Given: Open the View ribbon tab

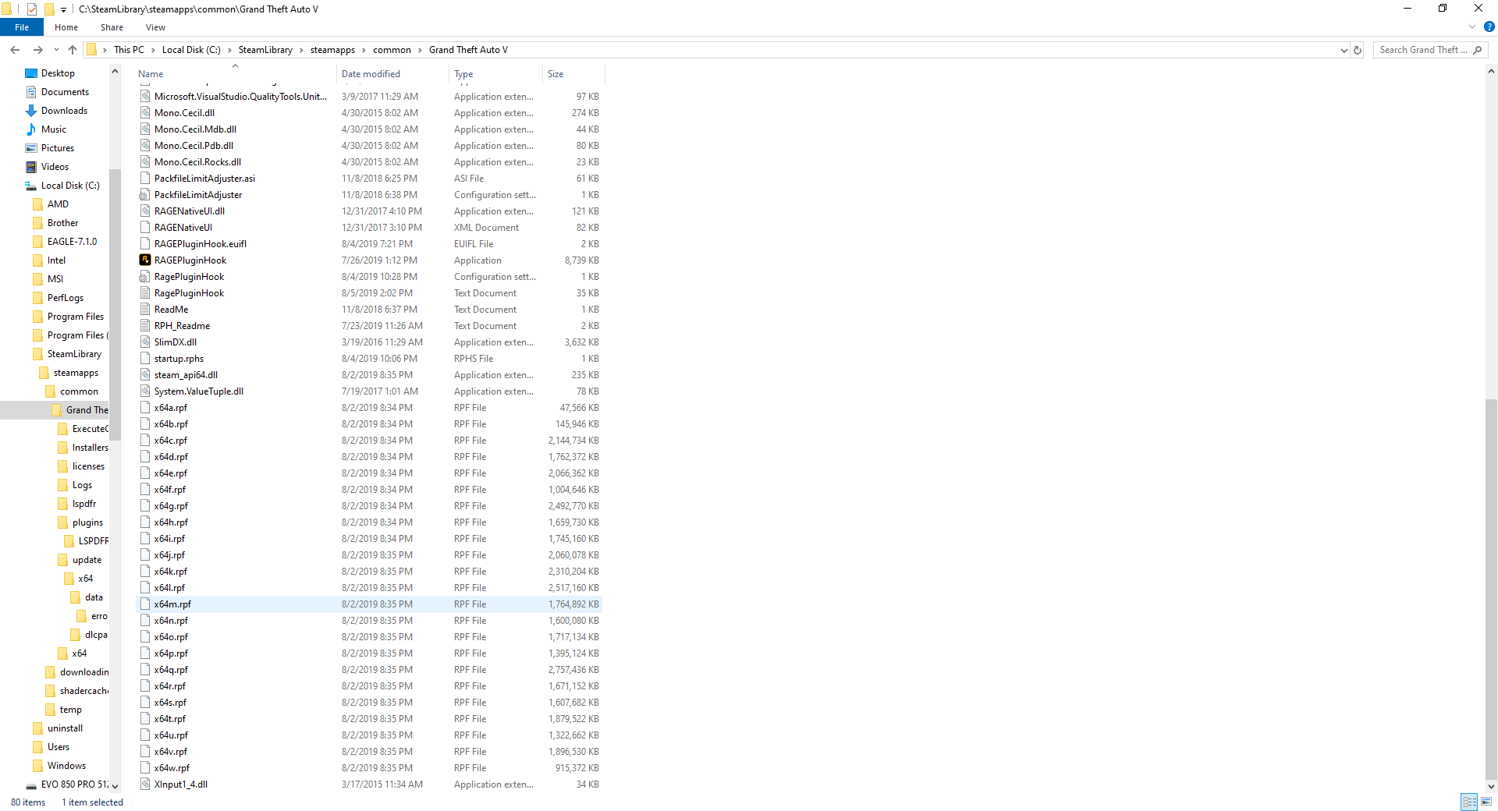Looking at the screenshot, I should [155, 27].
